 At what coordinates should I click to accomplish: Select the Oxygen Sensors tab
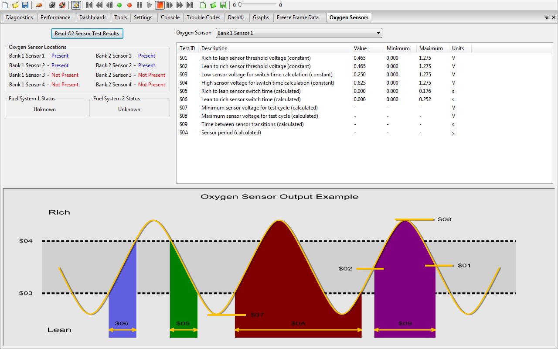click(349, 17)
